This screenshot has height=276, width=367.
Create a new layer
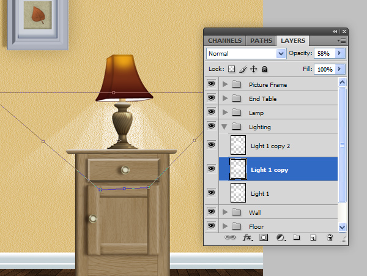point(313,237)
